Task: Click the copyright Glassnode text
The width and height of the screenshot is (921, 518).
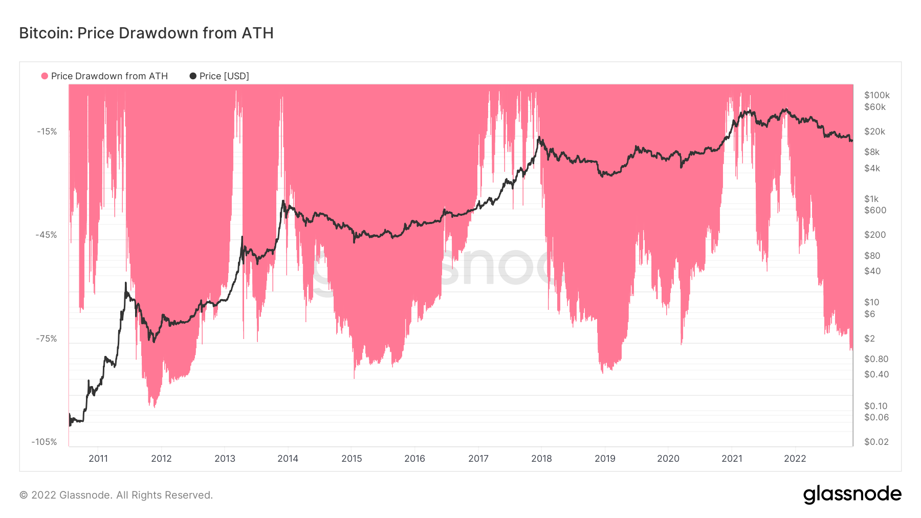Action: (x=116, y=495)
